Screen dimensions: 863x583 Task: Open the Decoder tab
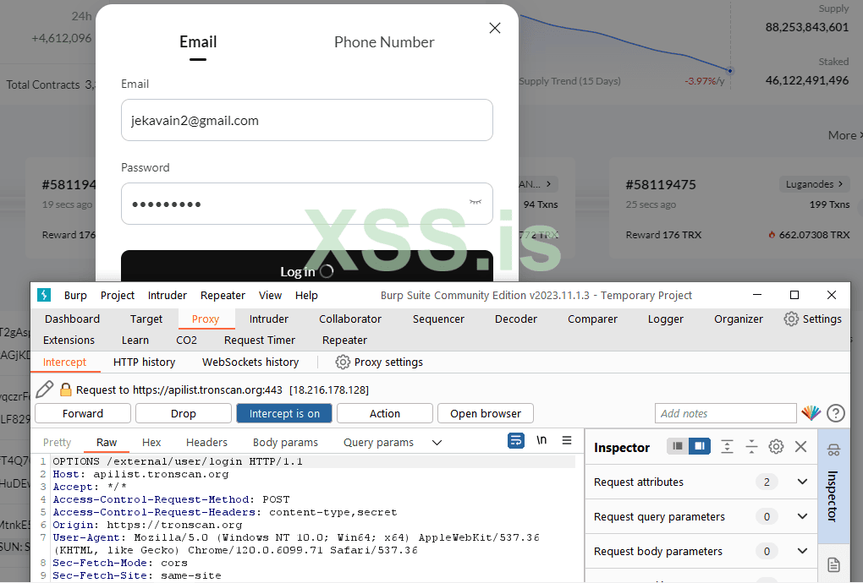[x=516, y=319]
